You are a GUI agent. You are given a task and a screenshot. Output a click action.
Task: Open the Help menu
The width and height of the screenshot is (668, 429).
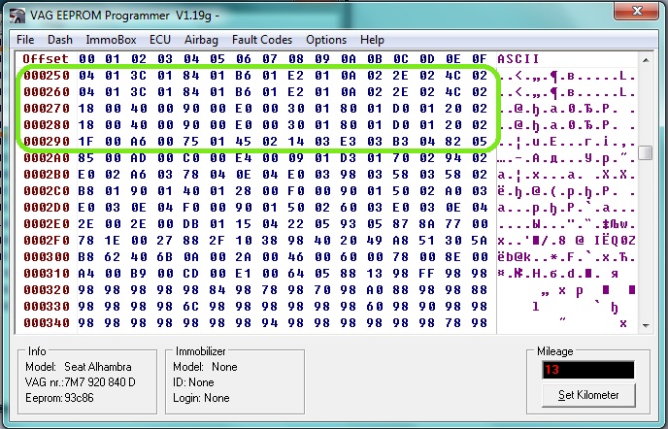372,40
